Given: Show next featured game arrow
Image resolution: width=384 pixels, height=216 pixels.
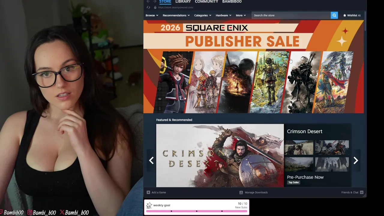Looking at the screenshot, I should click(x=355, y=160).
